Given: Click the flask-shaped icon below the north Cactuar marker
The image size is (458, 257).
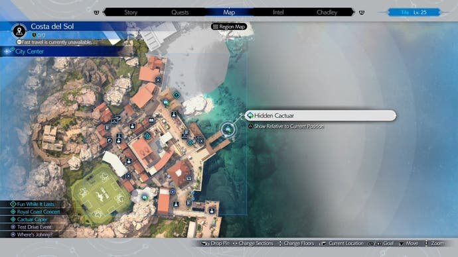Looking at the screenshot, I should [x=173, y=115].
